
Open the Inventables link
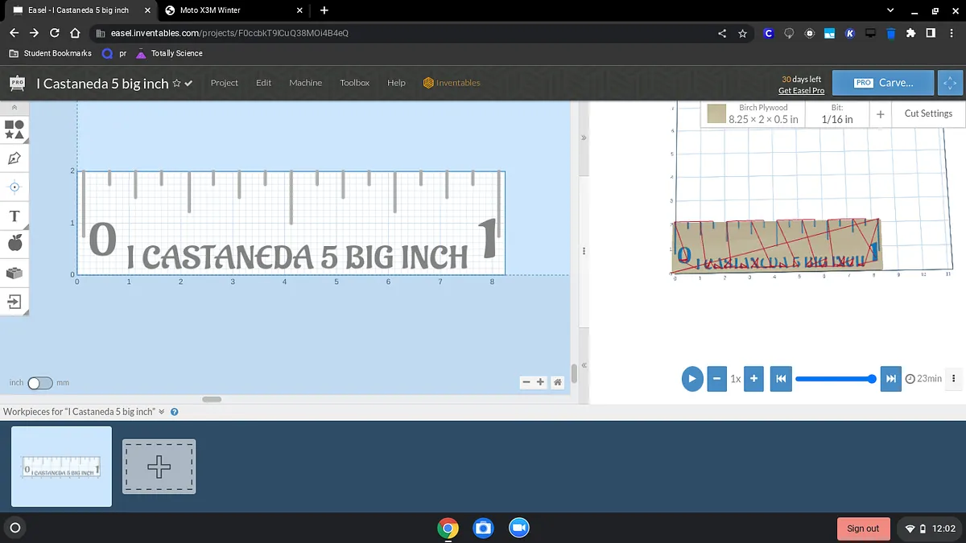[452, 83]
